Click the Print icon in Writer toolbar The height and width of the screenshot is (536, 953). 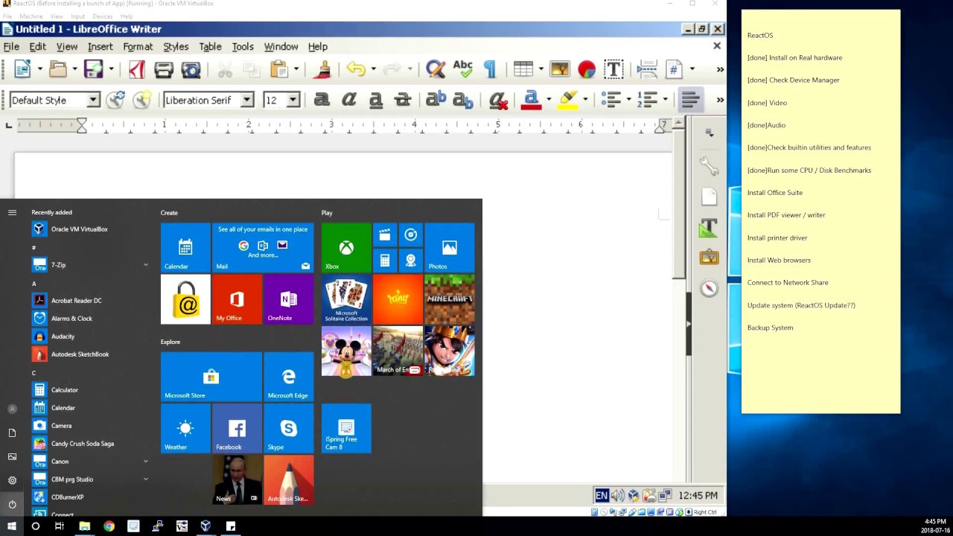point(164,69)
